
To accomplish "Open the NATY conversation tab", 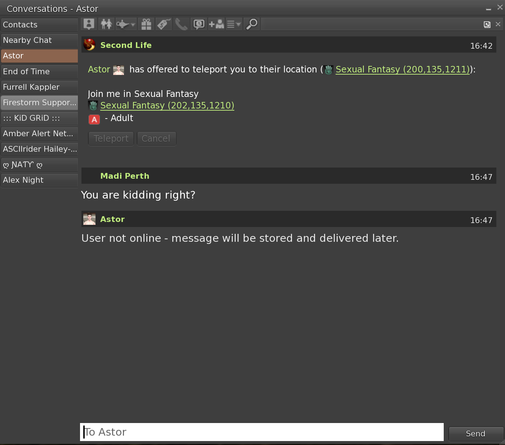I will [39, 165].
